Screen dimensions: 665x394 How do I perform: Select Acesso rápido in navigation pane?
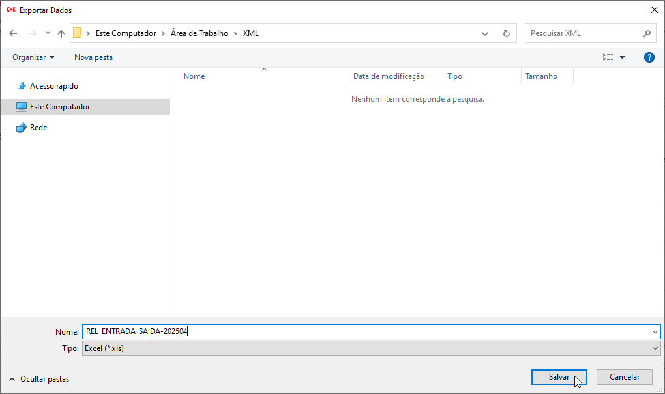point(53,86)
